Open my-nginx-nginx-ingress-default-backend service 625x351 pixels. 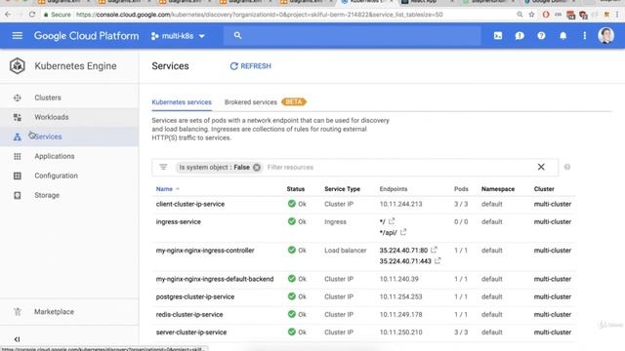click(x=215, y=280)
